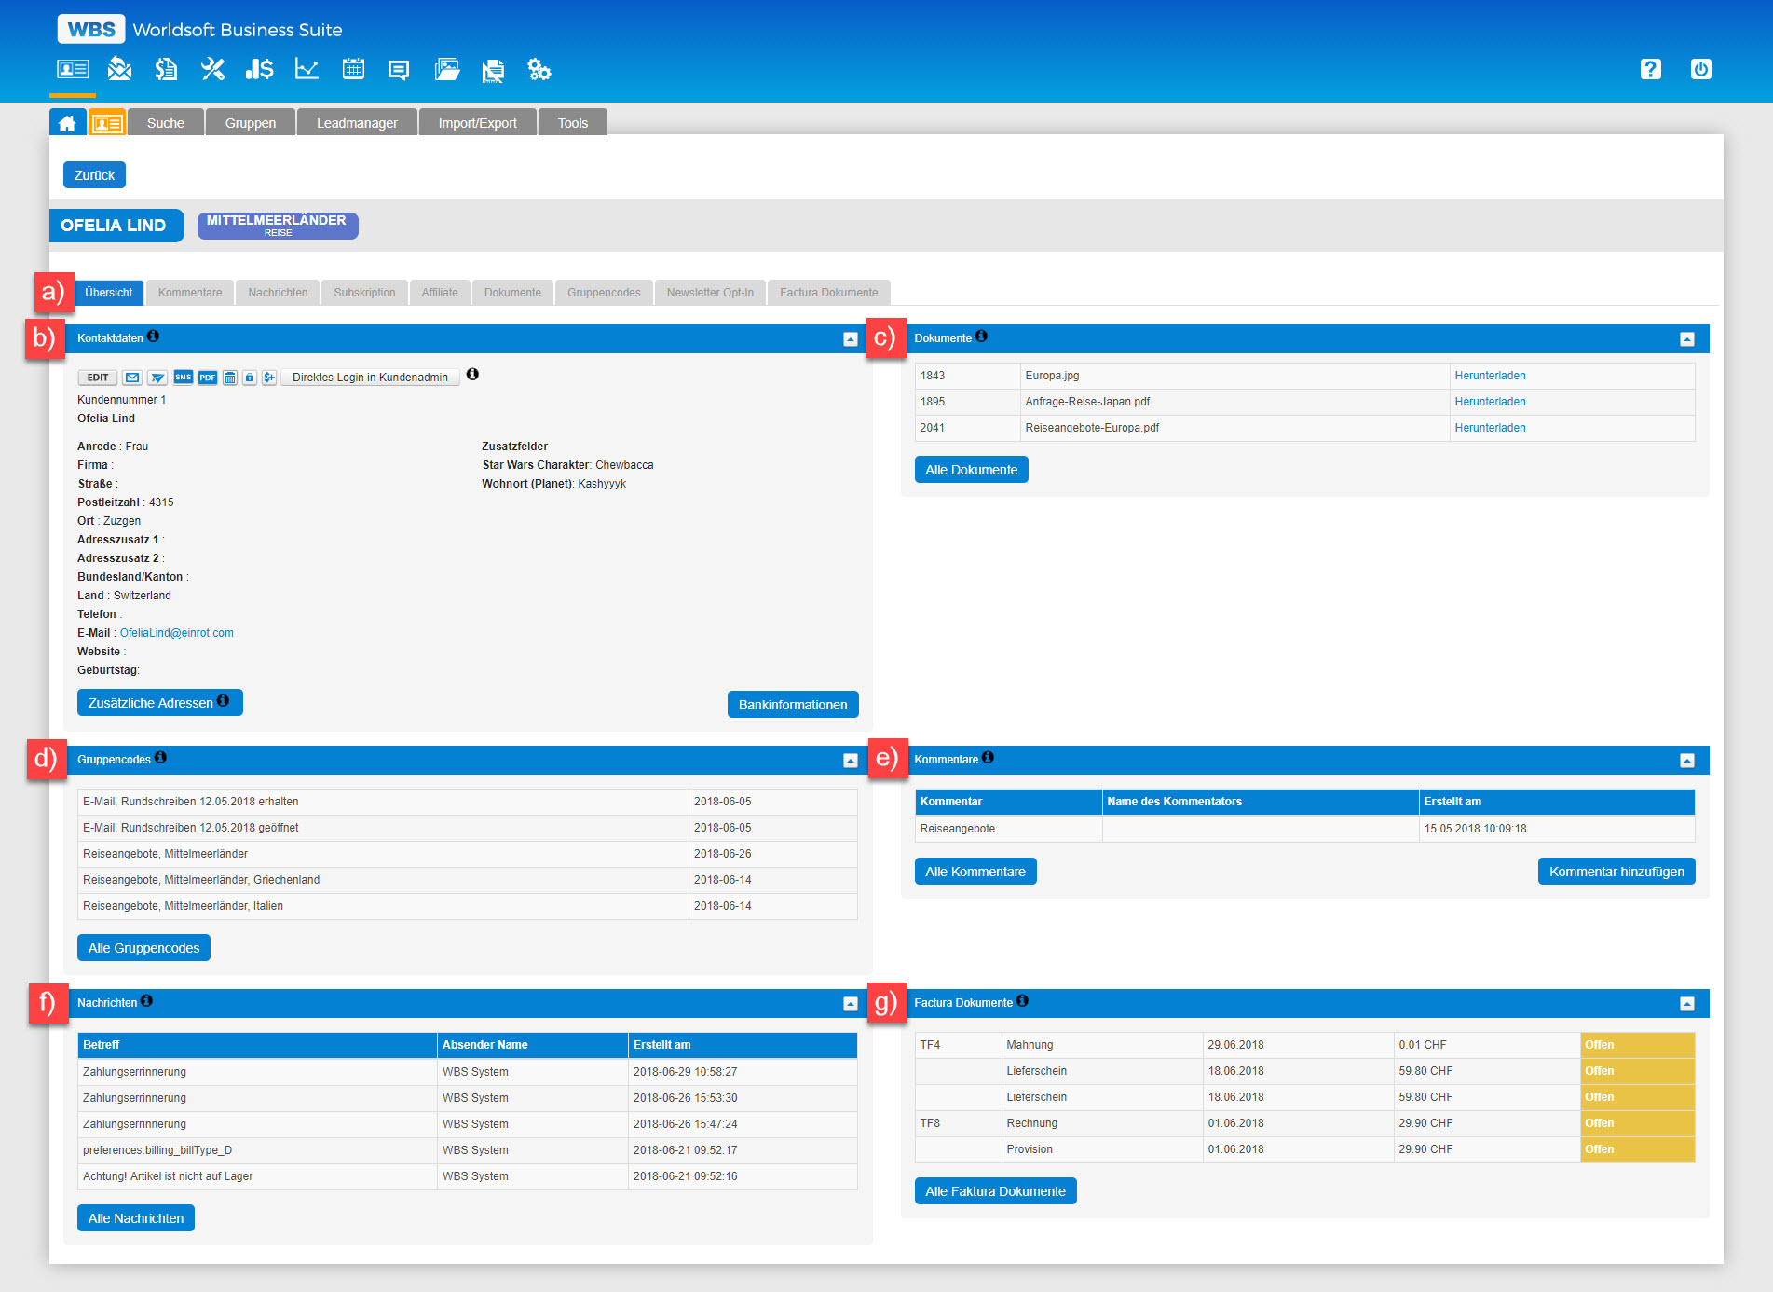
Task: Click the dollar plus icon
Action: point(269,378)
